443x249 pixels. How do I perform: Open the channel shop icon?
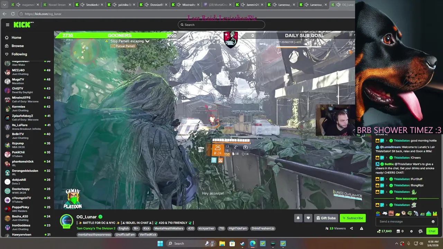pyautogui.click(x=398, y=231)
